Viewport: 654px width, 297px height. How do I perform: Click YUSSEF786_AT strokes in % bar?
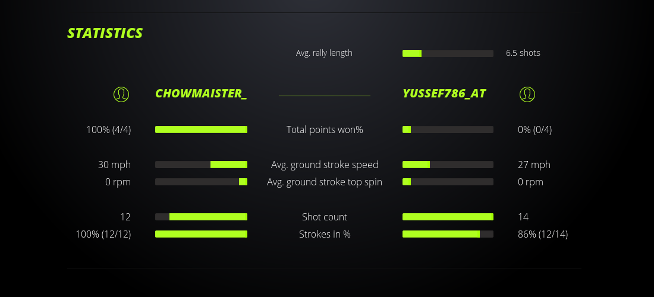click(448, 234)
